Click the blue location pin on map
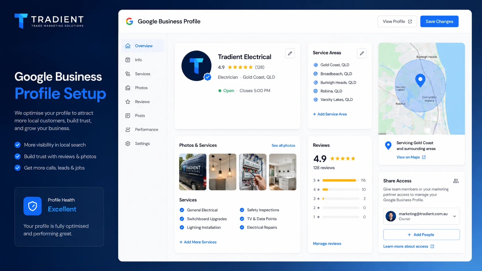The width and height of the screenshot is (482, 271). pyautogui.click(x=420, y=80)
